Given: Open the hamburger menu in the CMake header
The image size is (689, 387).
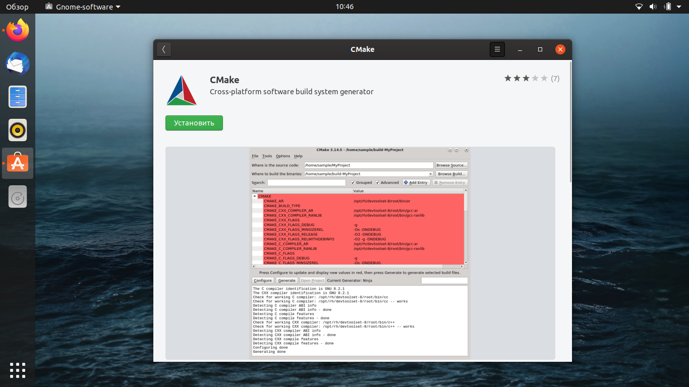Looking at the screenshot, I should [x=497, y=49].
